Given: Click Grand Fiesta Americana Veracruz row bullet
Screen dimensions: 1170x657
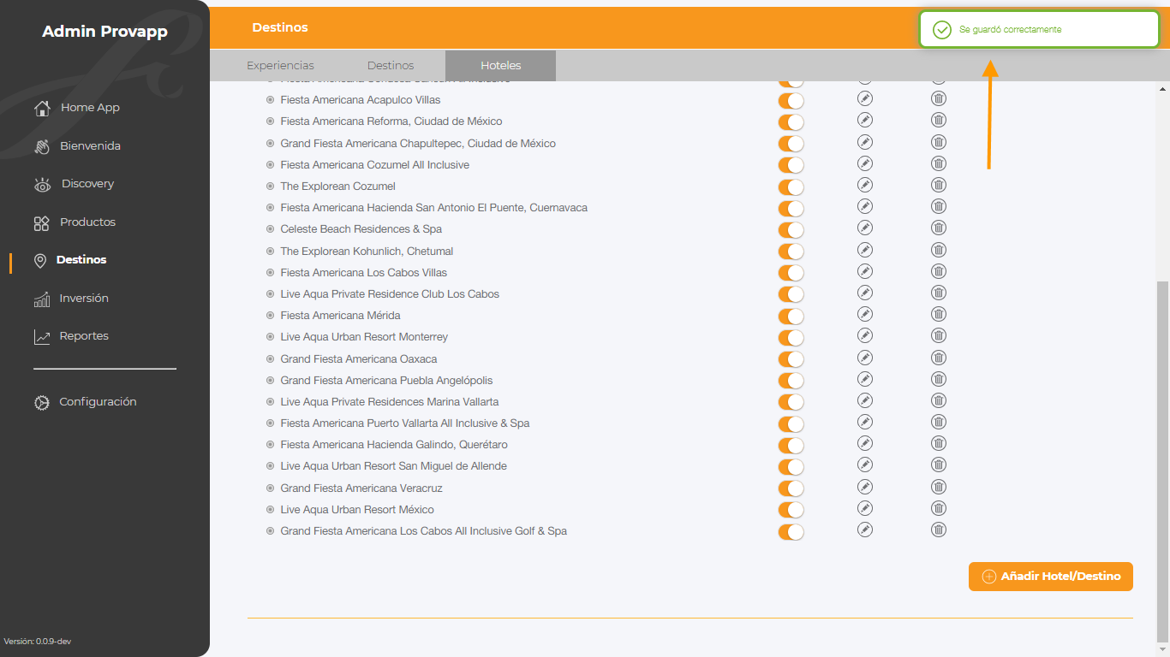Looking at the screenshot, I should point(270,488).
